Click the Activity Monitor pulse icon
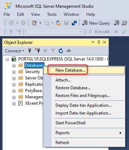This screenshot has width=129, height=150. tap(69, 51)
